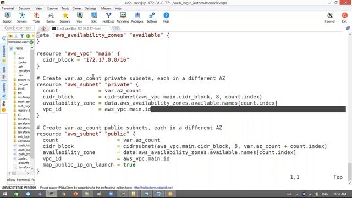352x198 pixels.
Task: Click the red Exit power icon
Action: (x=344, y=17)
